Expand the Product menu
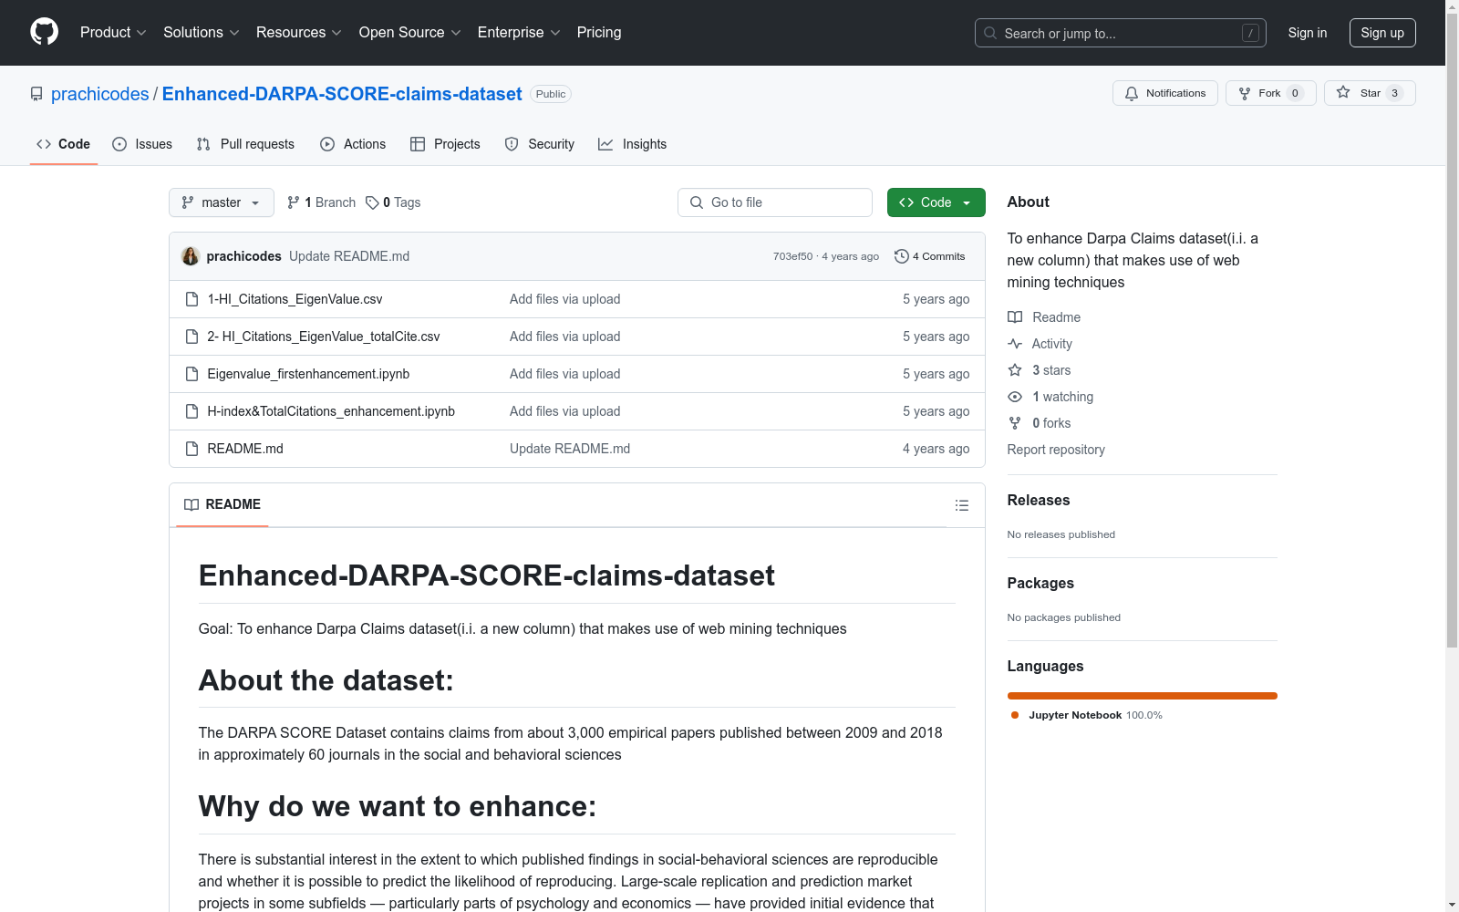Screen dimensions: 1459x912 [112, 32]
